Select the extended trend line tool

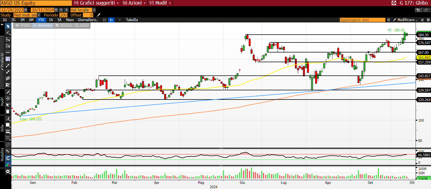8,72
